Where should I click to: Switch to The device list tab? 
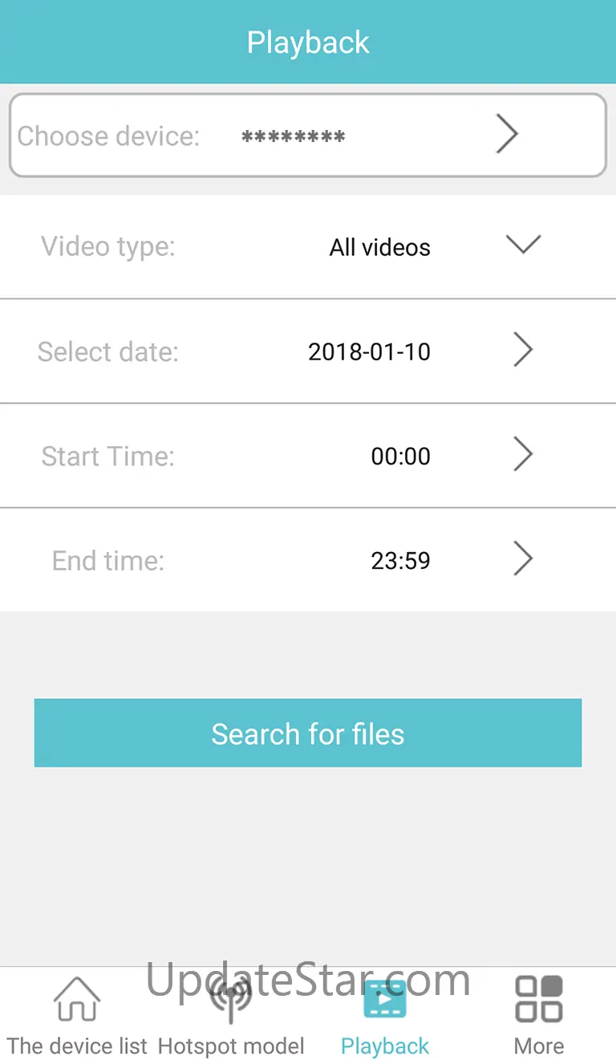(x=77, y=1046)
